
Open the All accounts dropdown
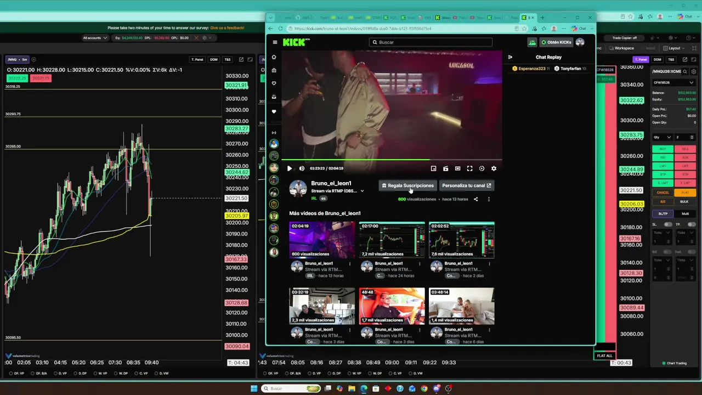[x=95, y=38]
